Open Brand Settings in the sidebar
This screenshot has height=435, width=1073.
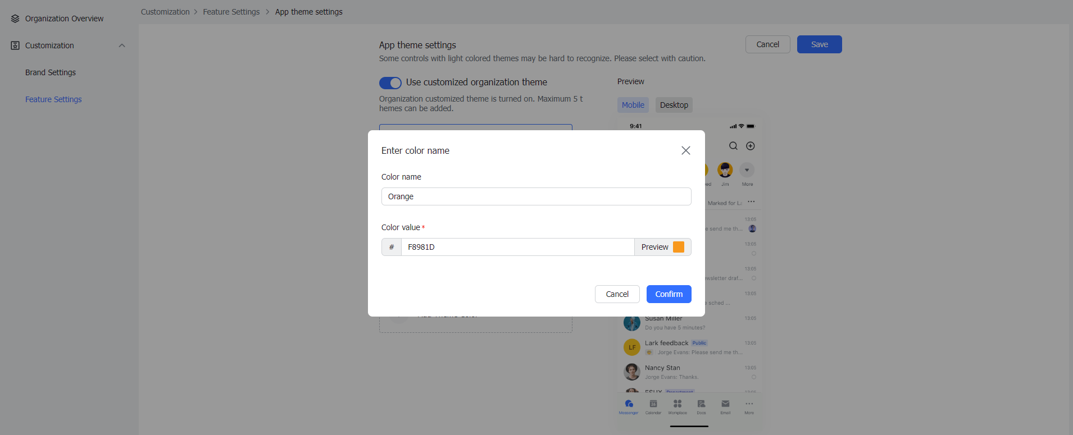click(51, 72)
